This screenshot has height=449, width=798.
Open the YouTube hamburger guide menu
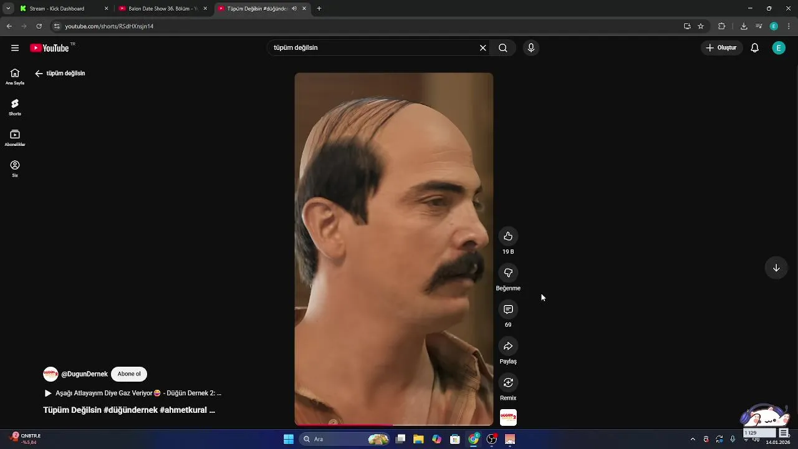(15, 48)
